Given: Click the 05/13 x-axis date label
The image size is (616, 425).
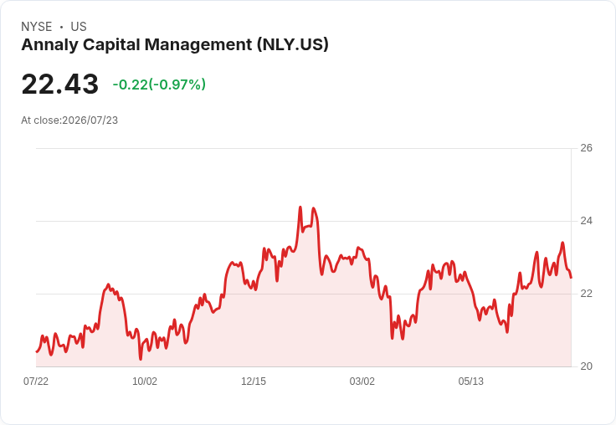Looking at the screenshot, I should [470, 381].
